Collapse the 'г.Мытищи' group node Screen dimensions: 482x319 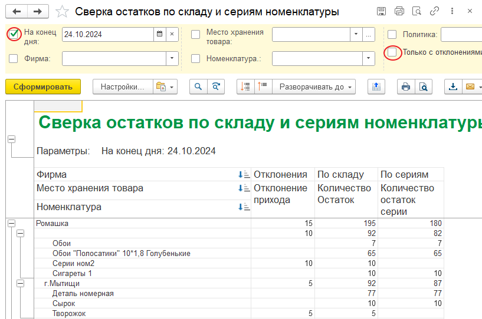point(21,284)
